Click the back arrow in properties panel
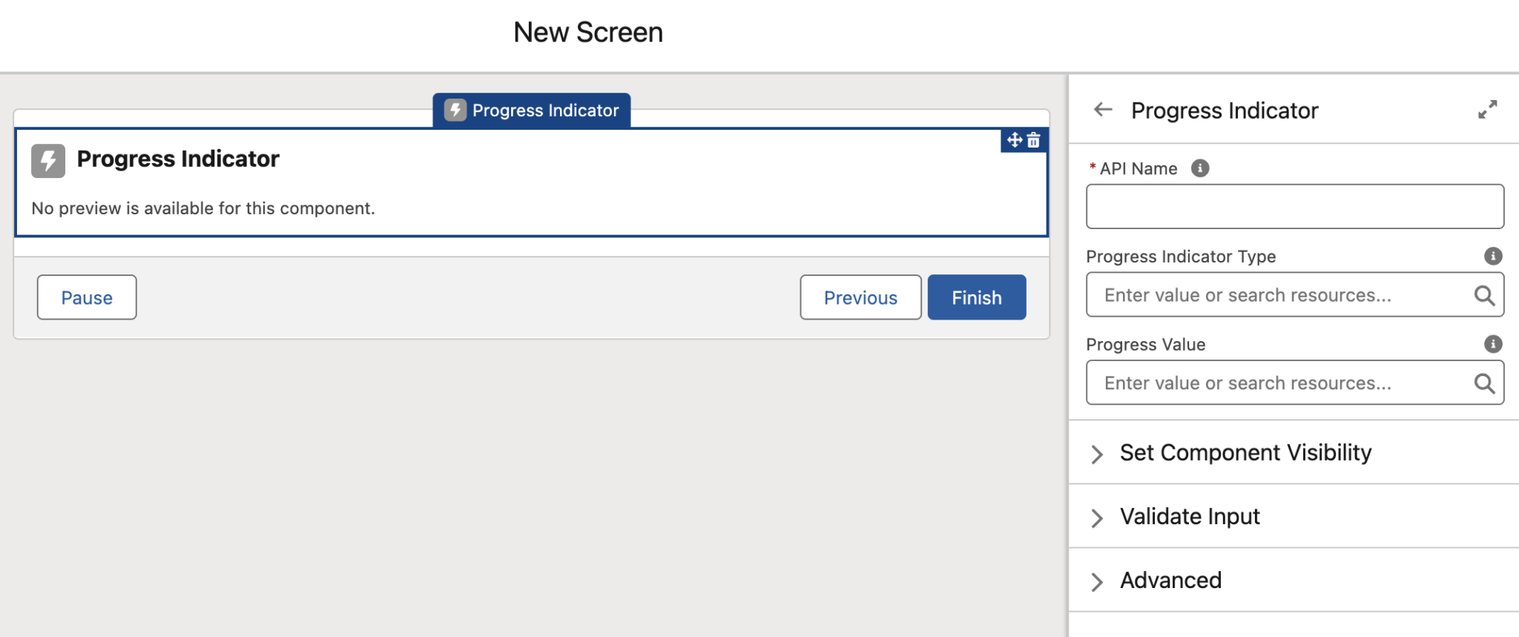 point(1103,109)
